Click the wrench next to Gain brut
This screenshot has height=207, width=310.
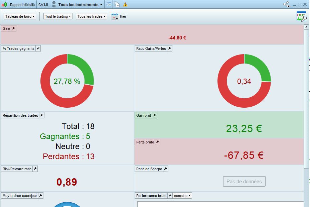[x=155, y=115]
